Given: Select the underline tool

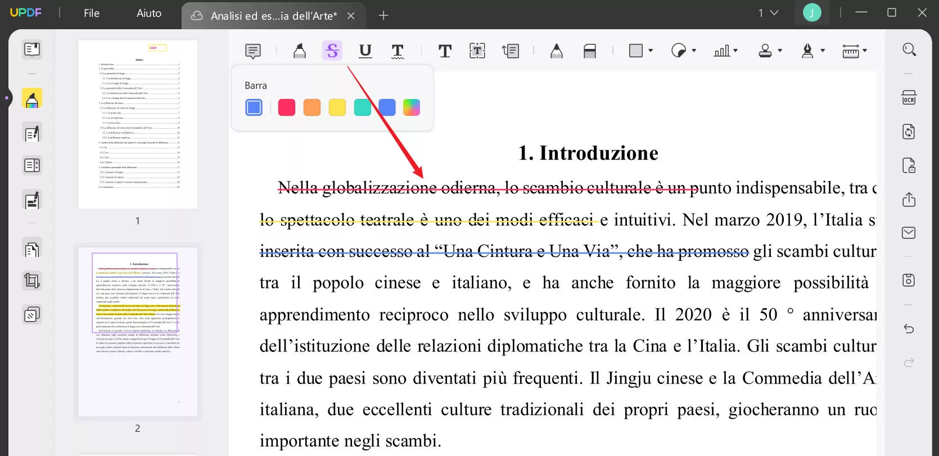Looking at the screenshot, I should (365, 51).
